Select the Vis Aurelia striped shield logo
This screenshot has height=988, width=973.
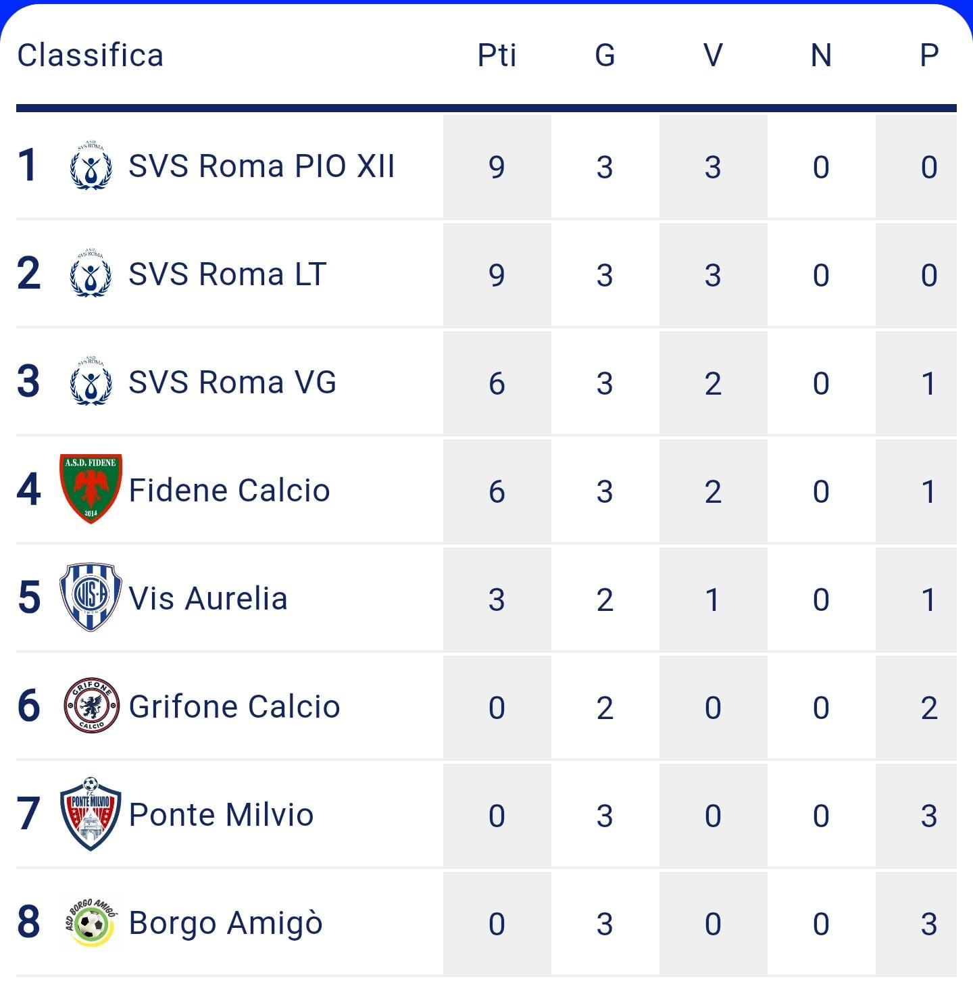point(91,597)
